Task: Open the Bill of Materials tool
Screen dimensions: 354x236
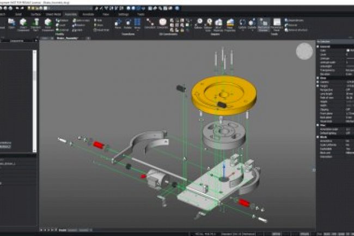Action: pyautogui.click(x=218, y=24)
